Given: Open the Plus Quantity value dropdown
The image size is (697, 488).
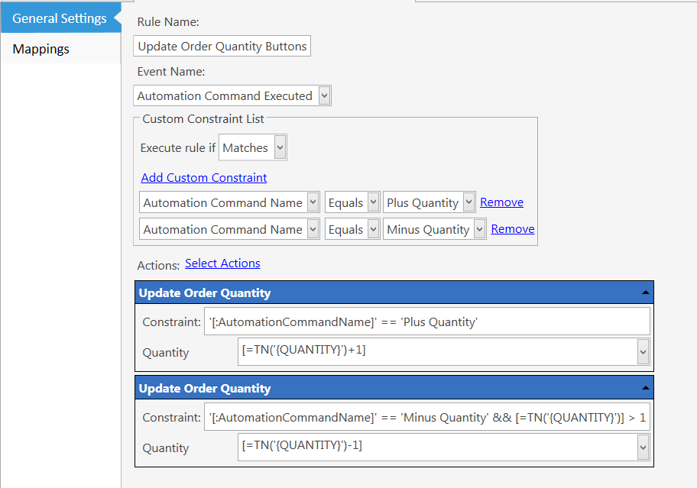Looking at the screenshot, I should 430,202.
